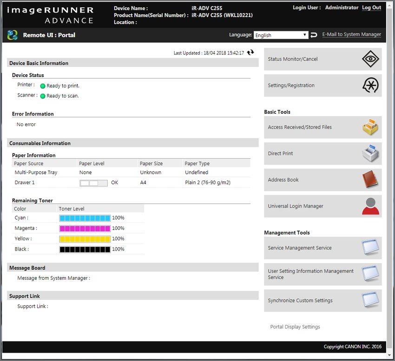This screenshot has width=395, height=361.
Task: Click the 'Ready to print.' status text
Action: click(x=63, y=86)
